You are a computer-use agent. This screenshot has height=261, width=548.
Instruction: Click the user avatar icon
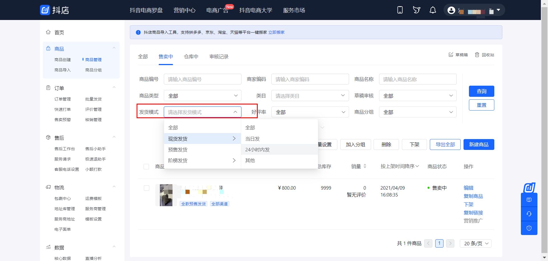click(x=451, y=10)
